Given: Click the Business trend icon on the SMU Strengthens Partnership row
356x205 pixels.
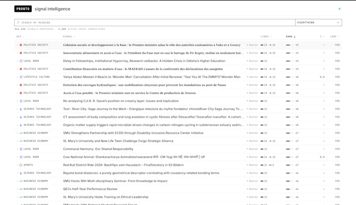Looking at the screenshot, I should pyautogui.click(x=21, y=133).
